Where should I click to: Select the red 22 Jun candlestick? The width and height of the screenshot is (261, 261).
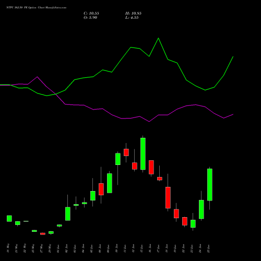[185, 221]
